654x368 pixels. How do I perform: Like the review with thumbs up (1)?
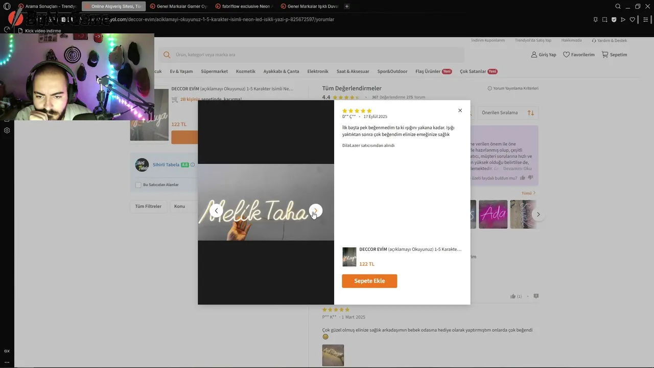click(x=516, y=296)
